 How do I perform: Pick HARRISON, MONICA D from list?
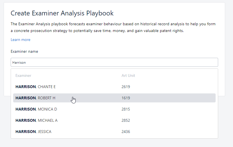pos(36,109)
